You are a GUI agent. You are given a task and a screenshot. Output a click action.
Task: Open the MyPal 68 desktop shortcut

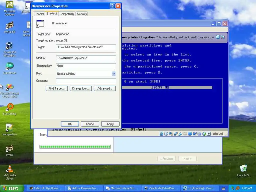point(9,27)
